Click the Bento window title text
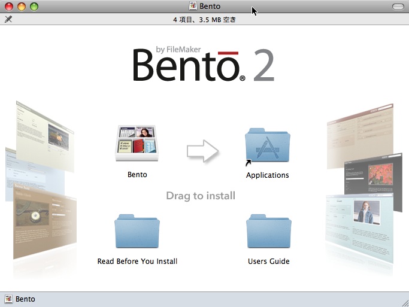Viewport: 409px width, 307px height. (210, 6)
